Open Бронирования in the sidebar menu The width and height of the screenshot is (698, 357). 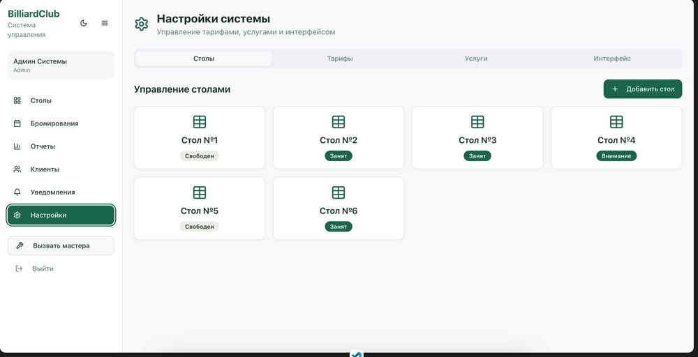coord(61,123)
